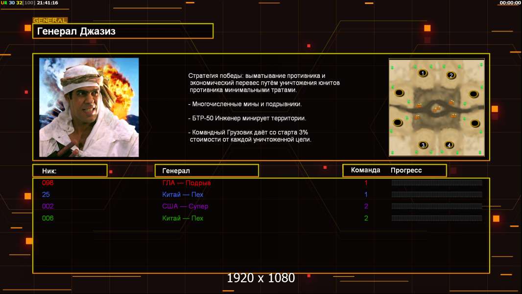Viewport: 522px width, 294px height.
Task: Click the Прогресс column header
Action: 406,170
